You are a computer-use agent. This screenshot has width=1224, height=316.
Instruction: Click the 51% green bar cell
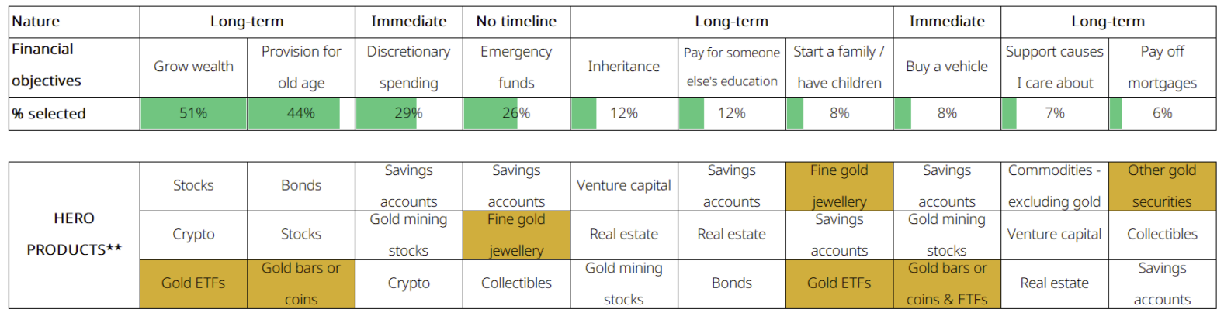coord(193,114)
